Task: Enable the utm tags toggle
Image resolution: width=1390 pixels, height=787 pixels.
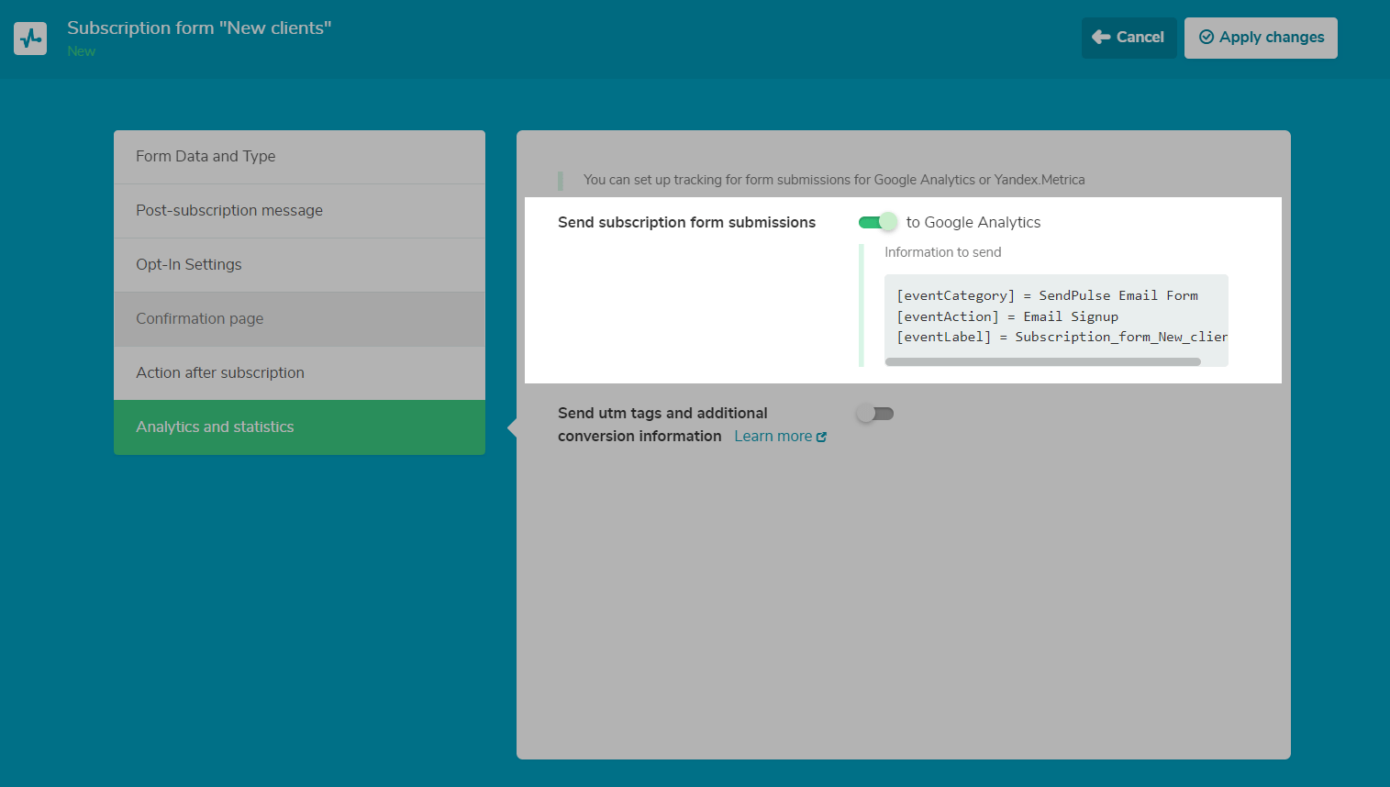Action: [x=875, y=414]
